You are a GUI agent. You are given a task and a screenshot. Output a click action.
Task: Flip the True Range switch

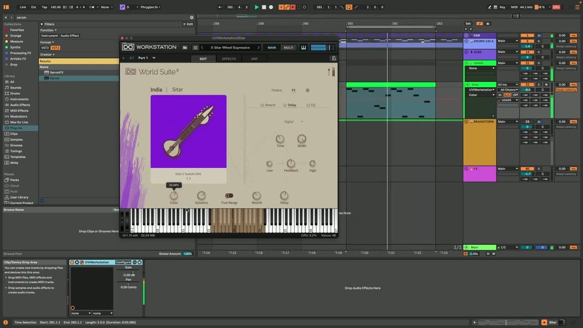click(229, 196)
